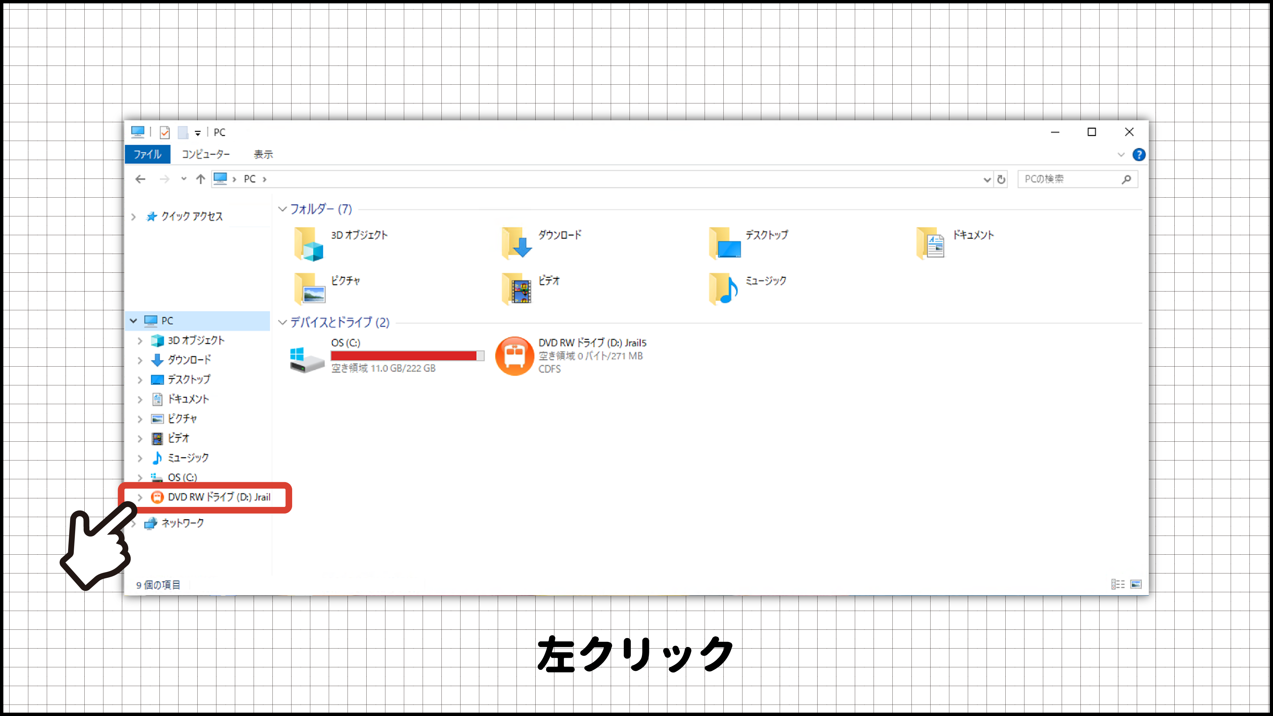Screen dimensions: 1273x716
Task: Click 空き領域 11.0 GB/222 GB text
Action: pyautogui.click(x=383, y=368)
